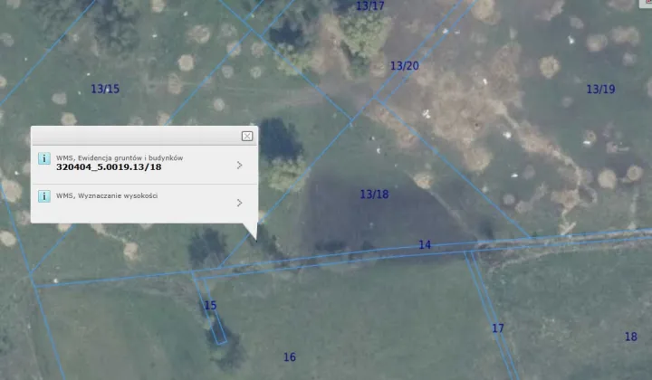
Task: Expand arrow for Wyznaczanie wysokości entry
Action: [239, 203]
